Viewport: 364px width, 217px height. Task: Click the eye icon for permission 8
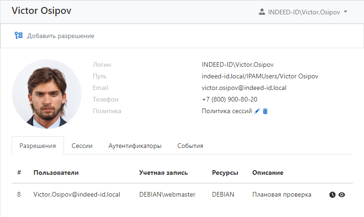tap(342, 195)
